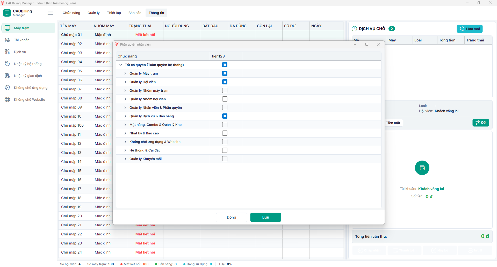The image size is (497, 267).
Task: Open the Khống chế Website globe icon
Action: click(8, 99)
